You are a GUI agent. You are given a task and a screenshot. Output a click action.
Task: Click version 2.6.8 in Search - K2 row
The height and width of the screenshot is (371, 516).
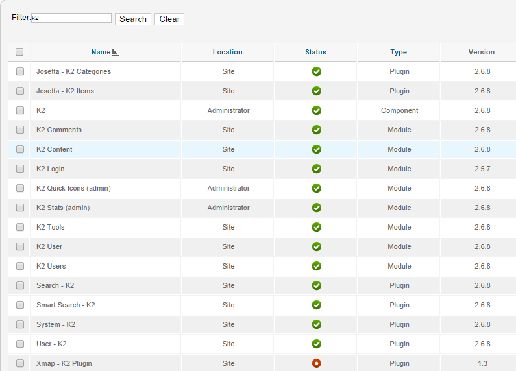click(482, 285)
